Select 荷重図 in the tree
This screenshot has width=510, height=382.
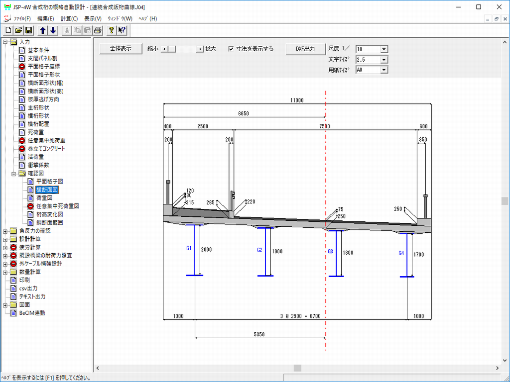[44, 198]
